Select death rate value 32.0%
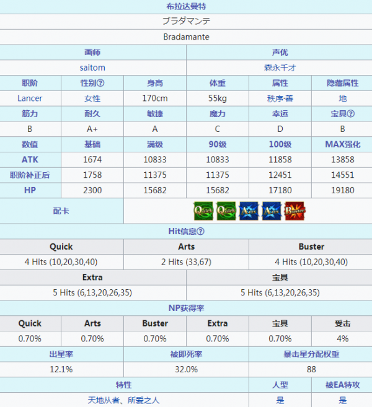372x407 pixels. point(186,369)
